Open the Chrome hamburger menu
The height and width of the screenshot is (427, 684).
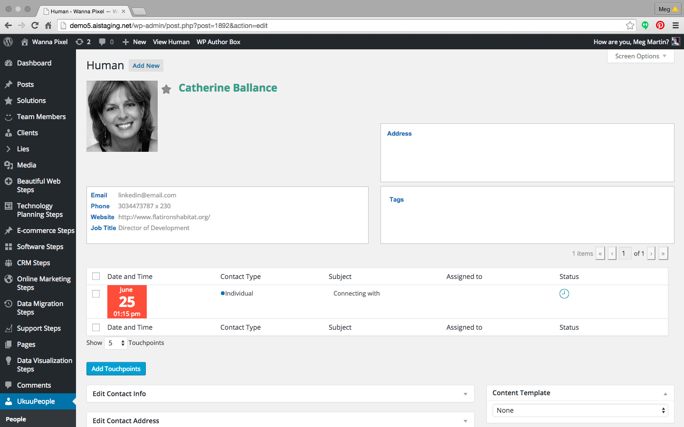(675, 26)
